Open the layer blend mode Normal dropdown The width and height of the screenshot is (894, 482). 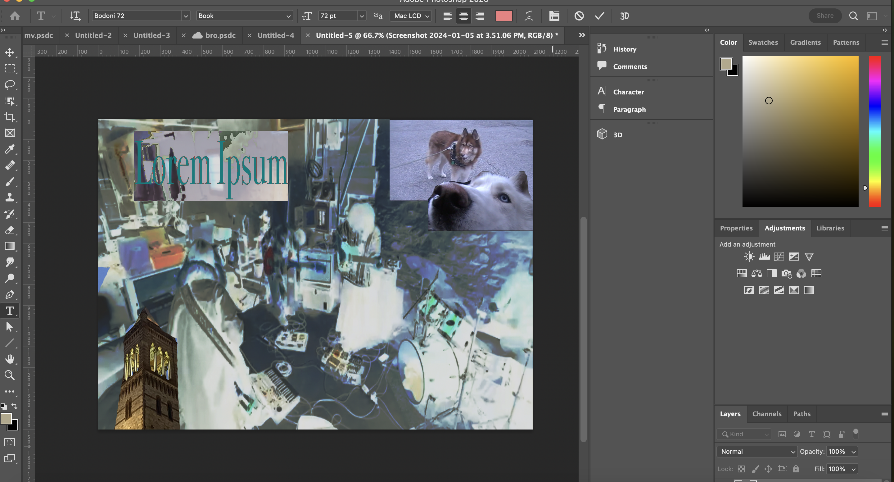[x=756, y=452]
